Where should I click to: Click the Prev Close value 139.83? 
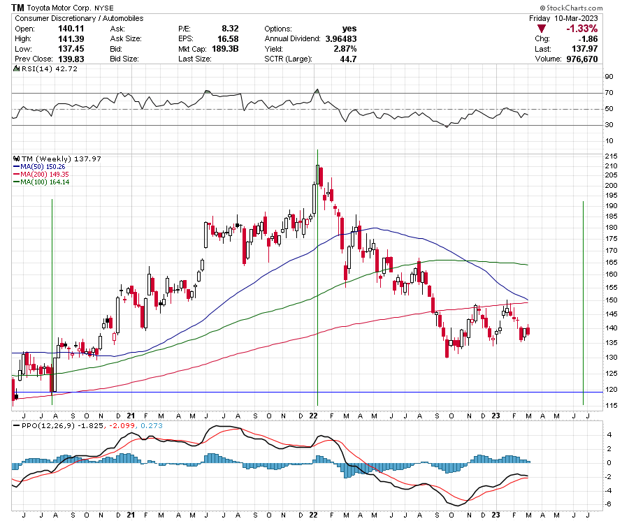(x=71, y=59)
